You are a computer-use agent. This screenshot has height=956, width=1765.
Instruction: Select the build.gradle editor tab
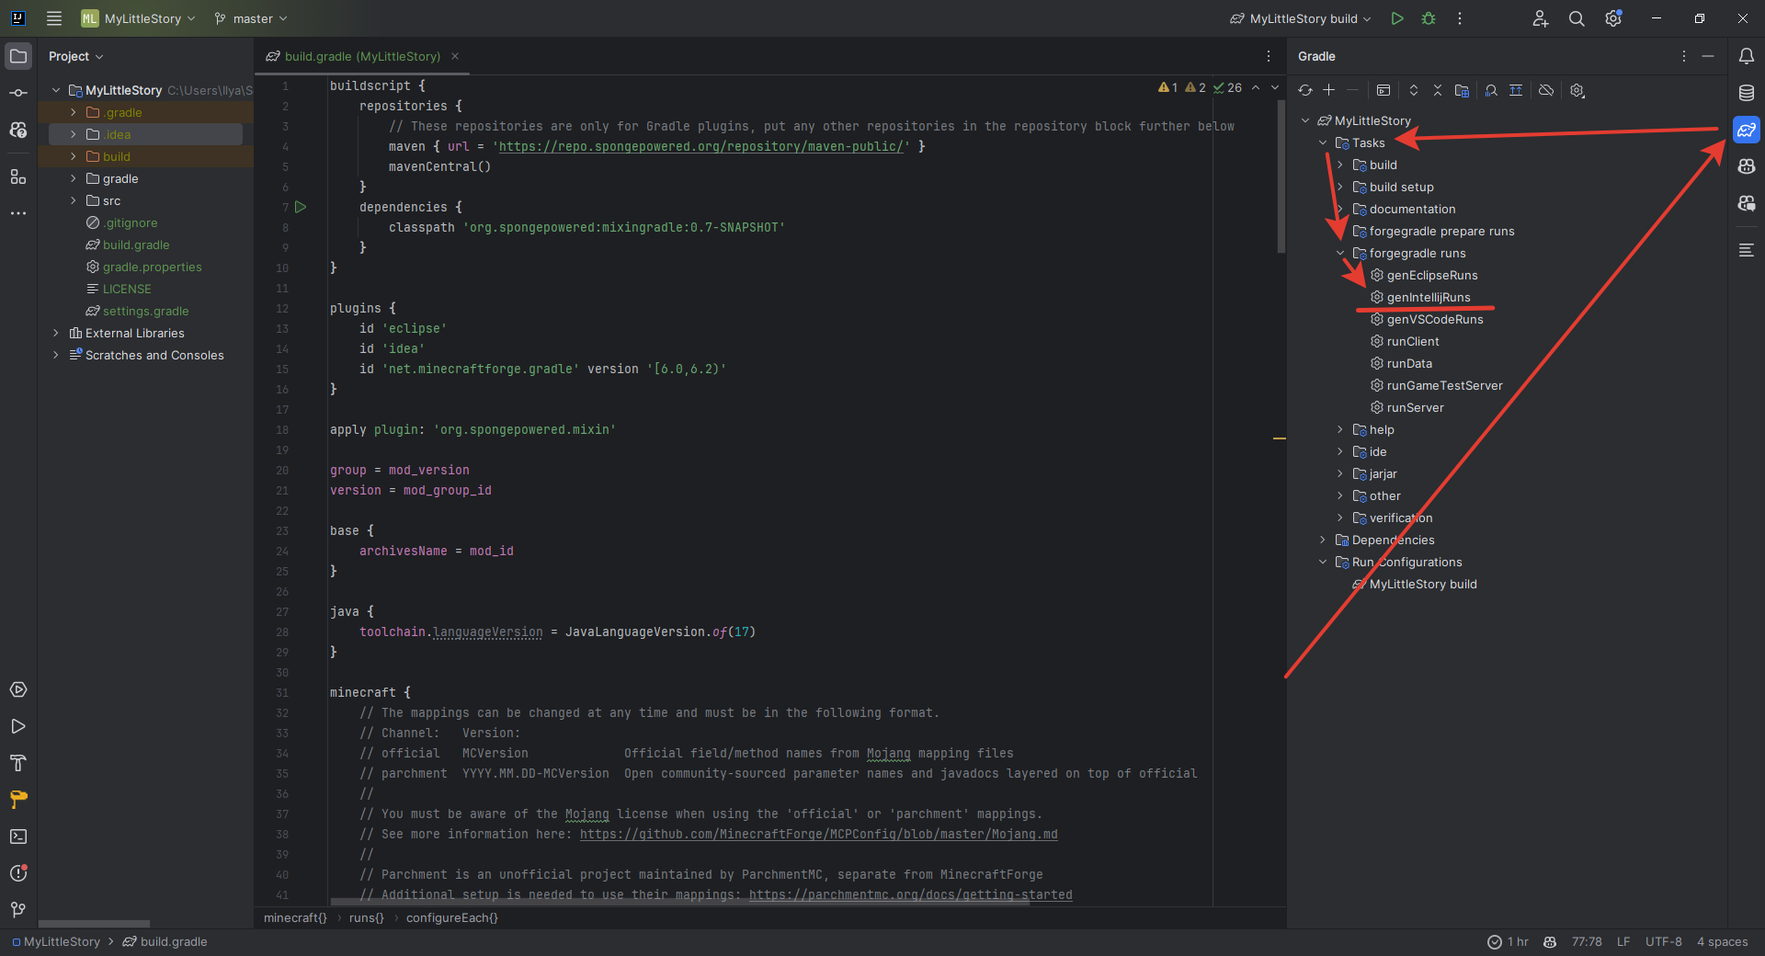coord(362,56)
